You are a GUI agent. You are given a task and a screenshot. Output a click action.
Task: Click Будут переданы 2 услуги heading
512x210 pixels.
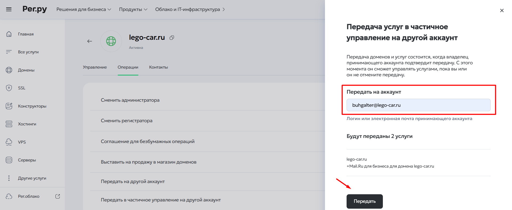(379, 136)
